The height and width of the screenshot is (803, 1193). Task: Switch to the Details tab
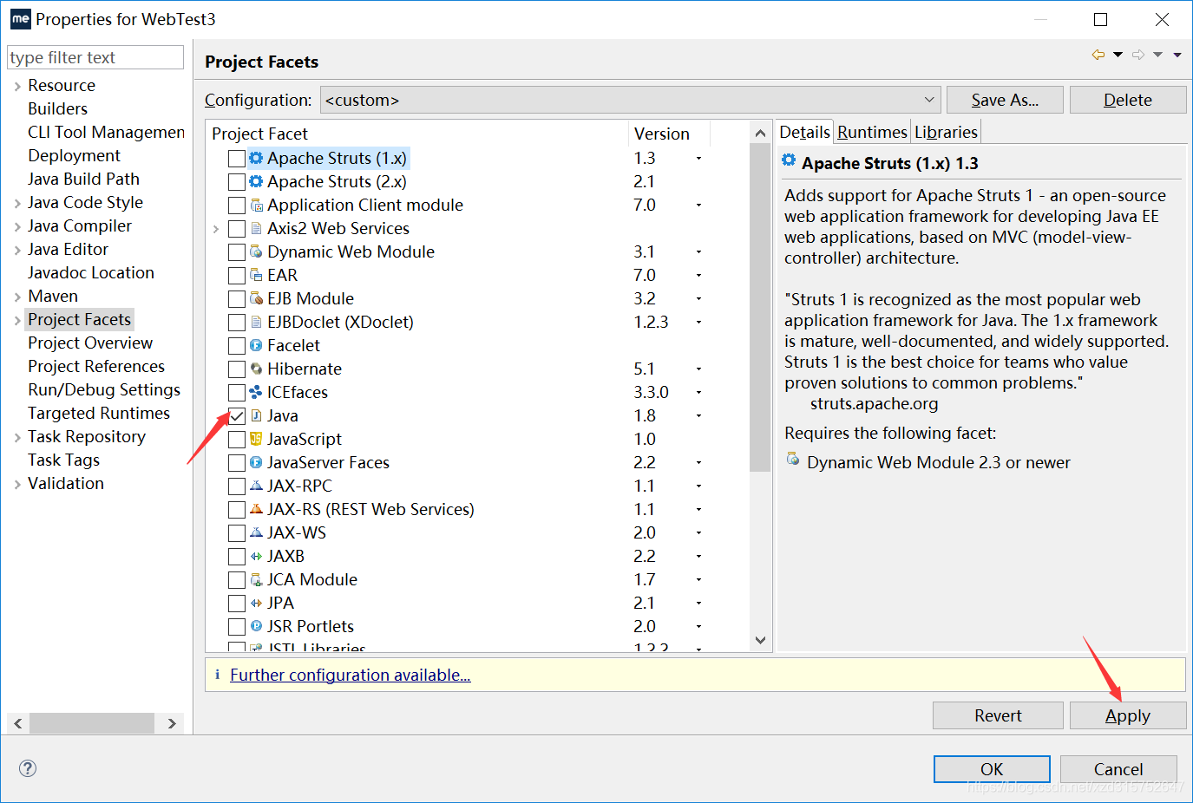tap(804, 132)
